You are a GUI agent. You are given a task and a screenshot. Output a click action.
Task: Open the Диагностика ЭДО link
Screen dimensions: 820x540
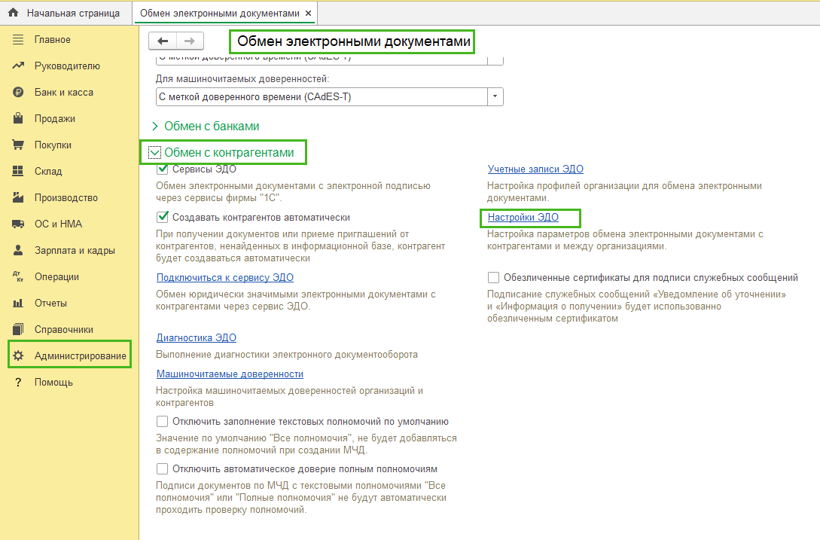[x=196, y=337]
